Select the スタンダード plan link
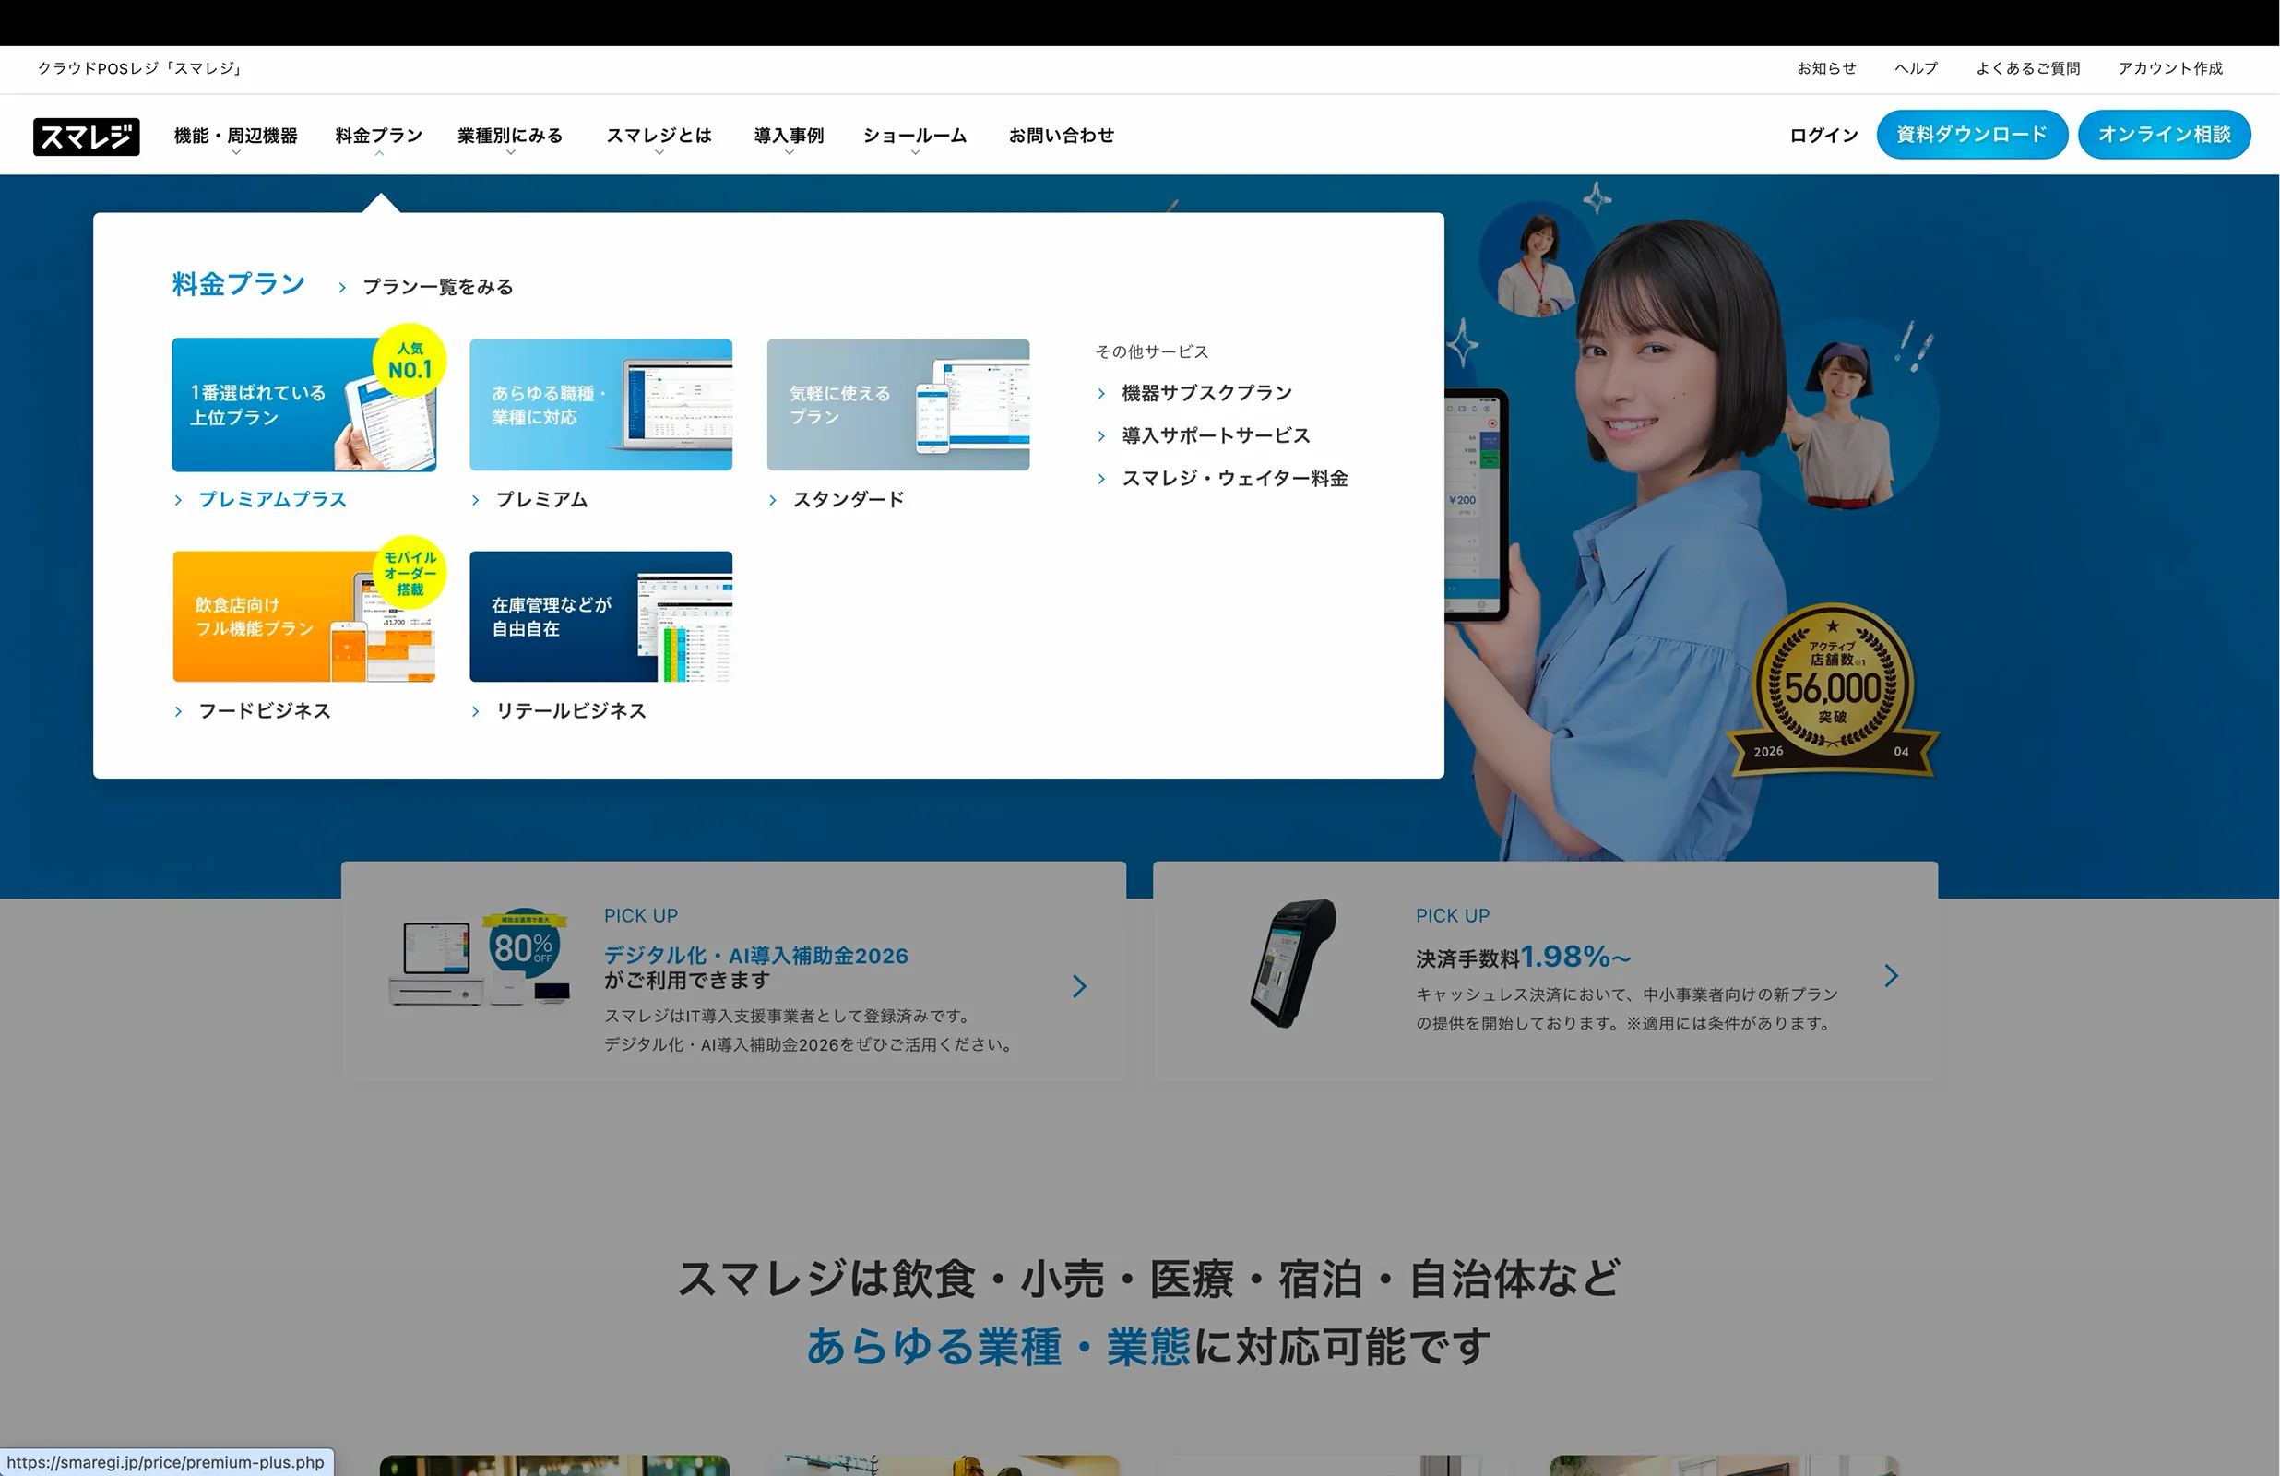2280x1476 pixels. [848, 500]
